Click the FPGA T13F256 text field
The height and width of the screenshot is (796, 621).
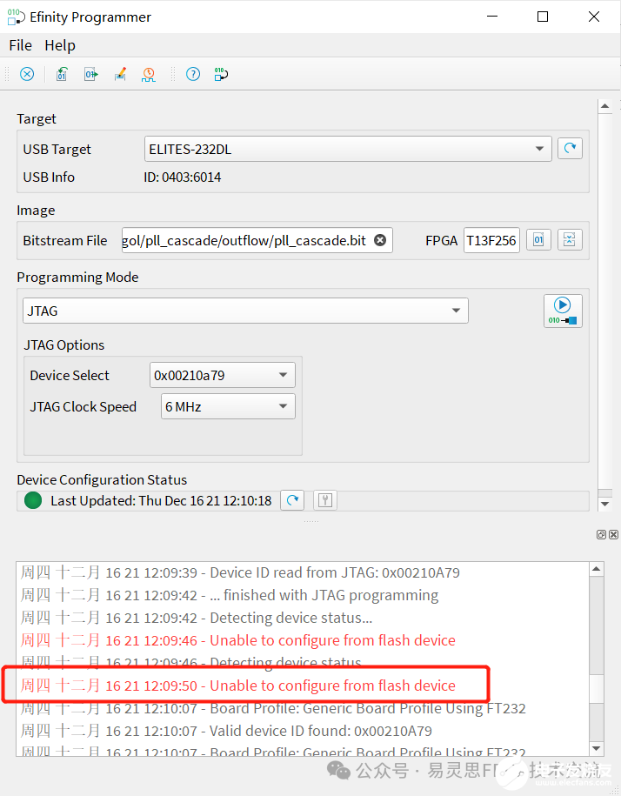(491, 240)
